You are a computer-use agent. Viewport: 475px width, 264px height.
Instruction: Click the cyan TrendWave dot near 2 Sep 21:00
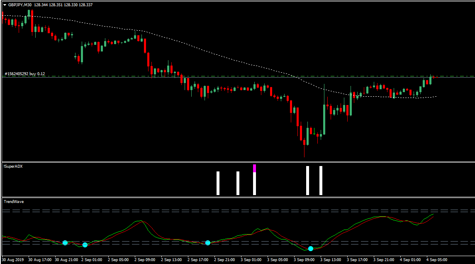click(x=208, y=242)
